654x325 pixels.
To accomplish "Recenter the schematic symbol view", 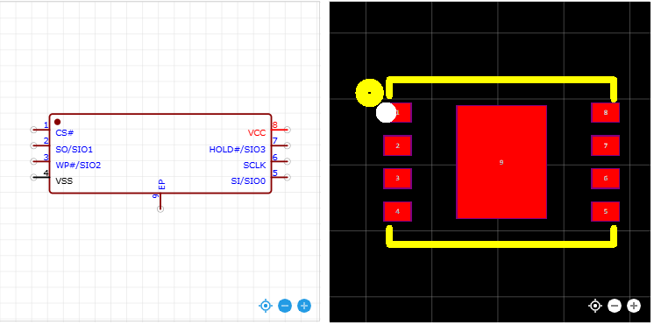I will click(x=266, y=306).
